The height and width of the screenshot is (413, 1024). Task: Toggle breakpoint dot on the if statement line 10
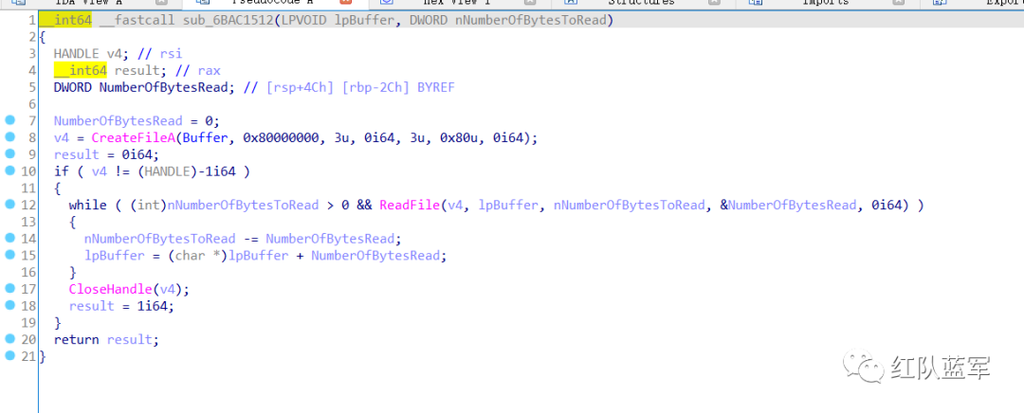coord(9,171)
